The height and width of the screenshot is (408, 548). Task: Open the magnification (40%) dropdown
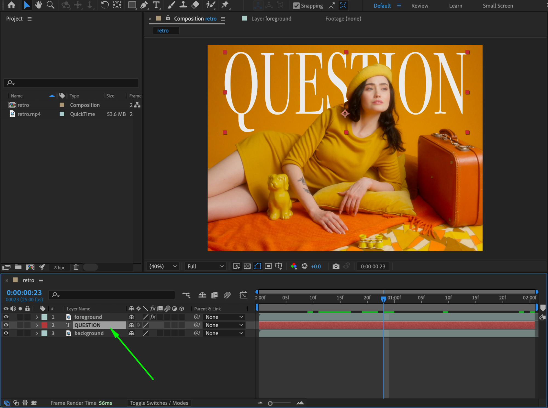click(163, 266)
